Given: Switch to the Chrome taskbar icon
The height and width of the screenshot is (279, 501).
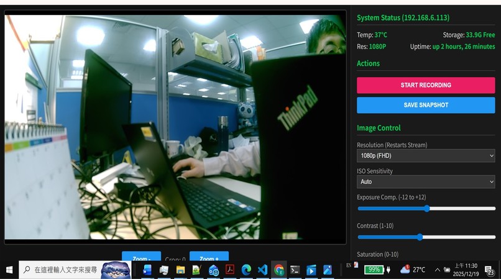Looking at the screenshot, I should pos(279,270).
